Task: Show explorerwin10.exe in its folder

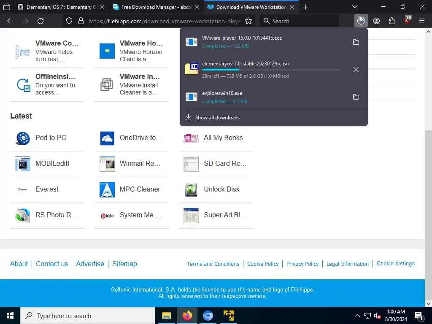Action: click(x=356, y=97)
